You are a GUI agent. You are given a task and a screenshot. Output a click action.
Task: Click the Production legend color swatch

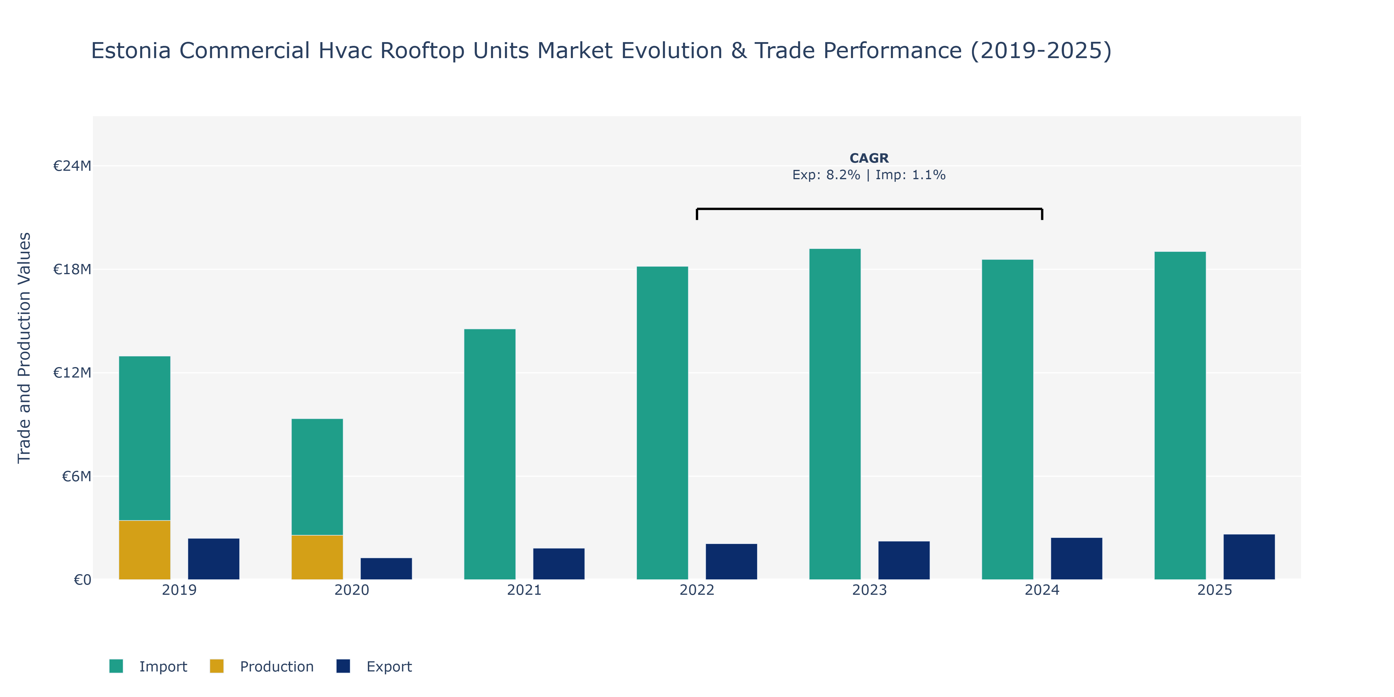216,666
